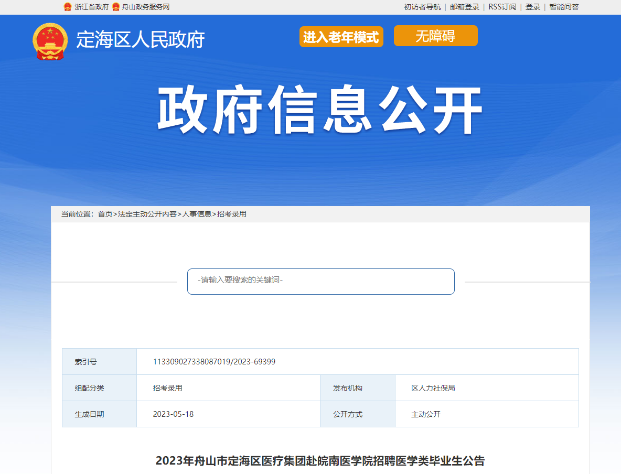Click the 索引号 label cell
The width and height of the screenshot is (621, 474).
[100, 362]
